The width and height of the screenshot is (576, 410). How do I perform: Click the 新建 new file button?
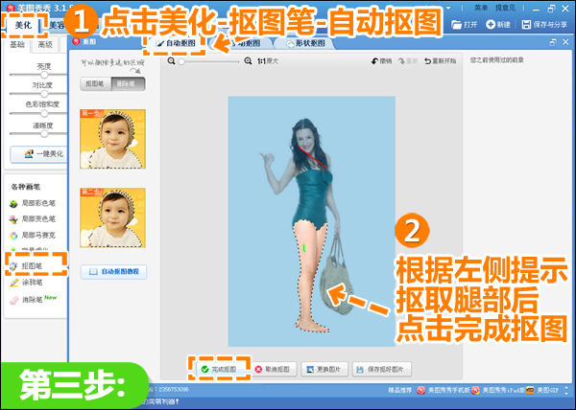click(x=498, y=23)
